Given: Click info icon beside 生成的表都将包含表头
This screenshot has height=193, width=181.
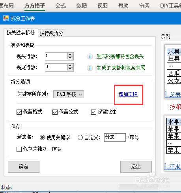Looking at the screenshot, I should (90, 57).
